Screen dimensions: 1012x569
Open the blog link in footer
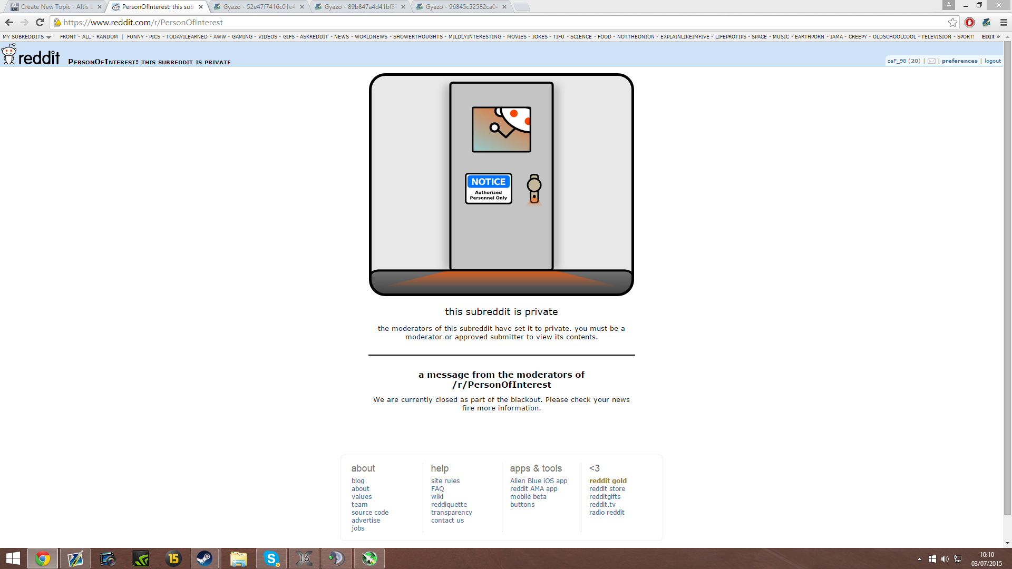point(358,480)
